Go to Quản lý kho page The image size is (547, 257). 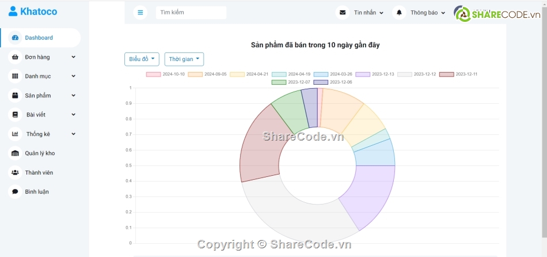[x=40, y=153]
